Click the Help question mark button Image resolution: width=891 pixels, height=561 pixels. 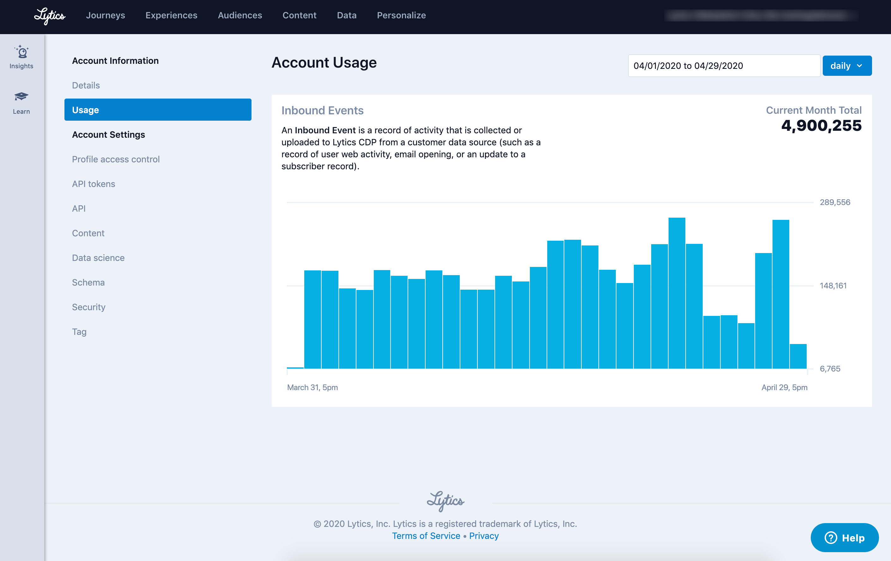coord(844,537)
